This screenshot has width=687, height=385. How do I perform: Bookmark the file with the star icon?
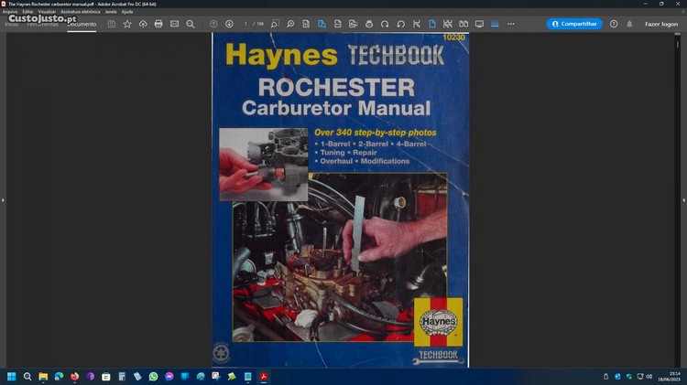[x=127, y=24]
